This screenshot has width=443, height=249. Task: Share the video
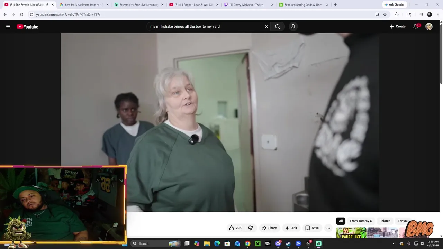click(x=269, y=228)
